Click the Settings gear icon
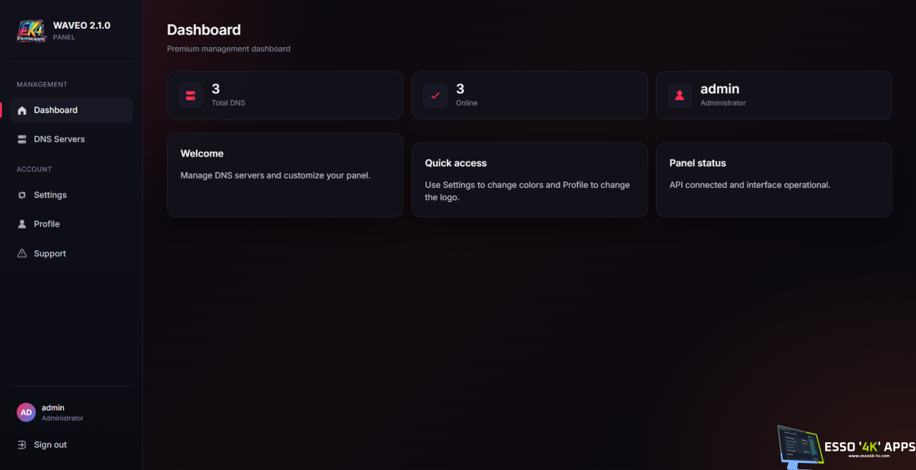This screenshot has height=470, width=916. click(21, 195)
